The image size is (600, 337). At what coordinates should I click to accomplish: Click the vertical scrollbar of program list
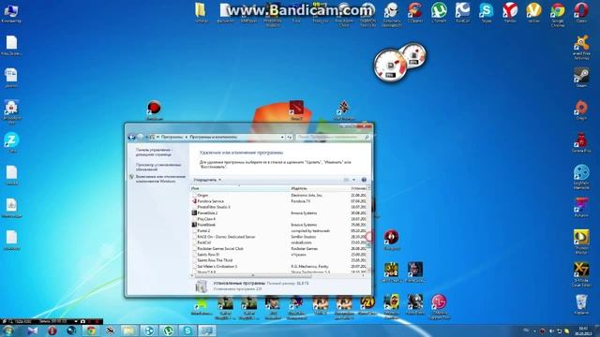(x=368, y=230)
